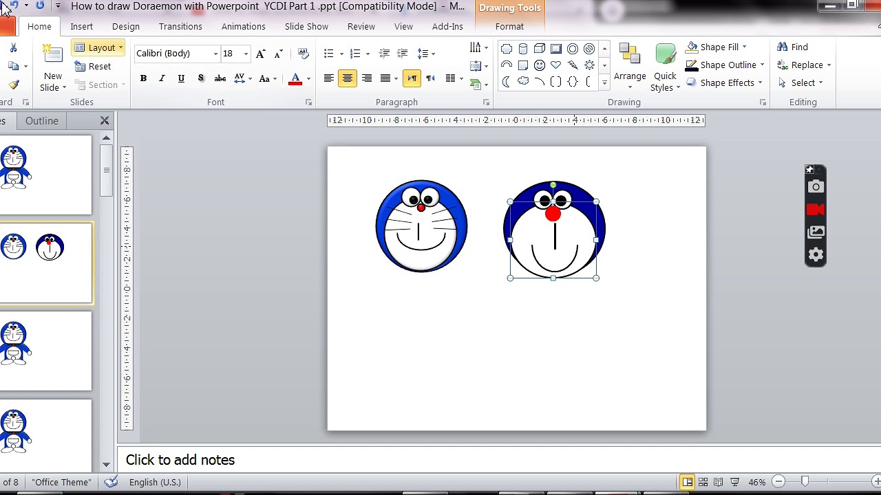The height and width of the screenshot is (495, 881).
Task: Select the sun shape
Action: (x=589, y=65)
